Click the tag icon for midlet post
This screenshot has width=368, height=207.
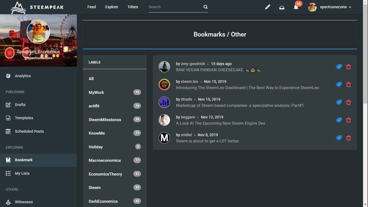[x=339, y=138]
